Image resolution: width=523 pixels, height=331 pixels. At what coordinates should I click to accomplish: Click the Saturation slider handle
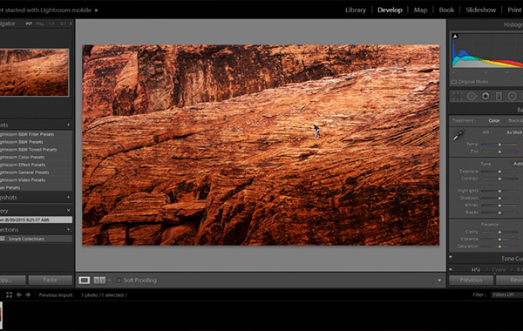coord(499,247)
